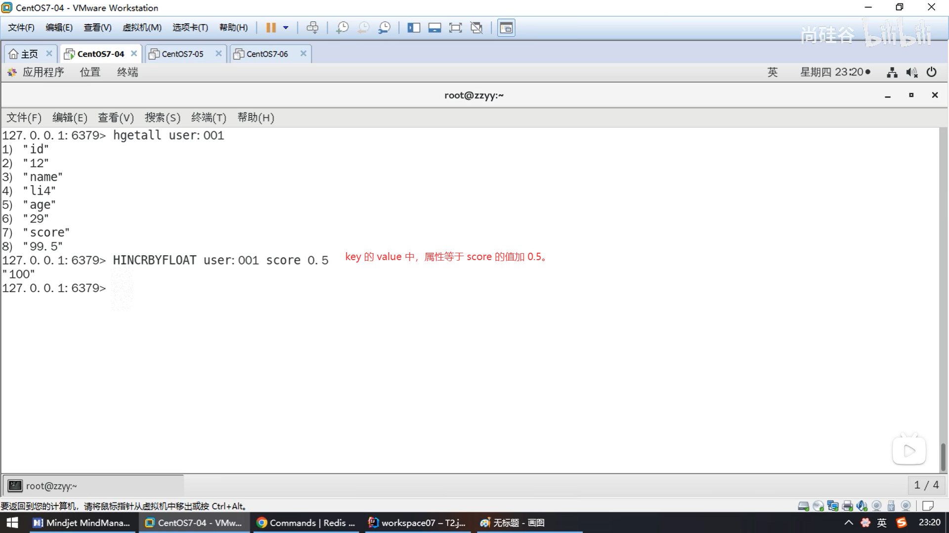
Task: Enter full screen mode
Action: click(x=455, y=28)
